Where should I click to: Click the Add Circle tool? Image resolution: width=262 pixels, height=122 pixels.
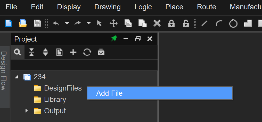pos(233,23)
